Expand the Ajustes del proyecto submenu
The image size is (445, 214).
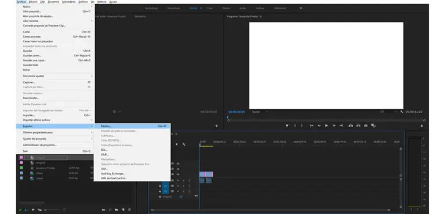tap(56, 139)
